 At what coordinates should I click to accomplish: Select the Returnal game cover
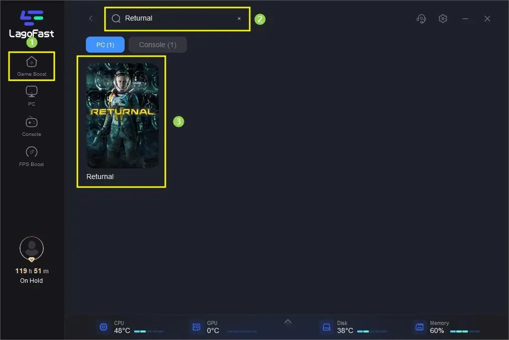[123, 116]
